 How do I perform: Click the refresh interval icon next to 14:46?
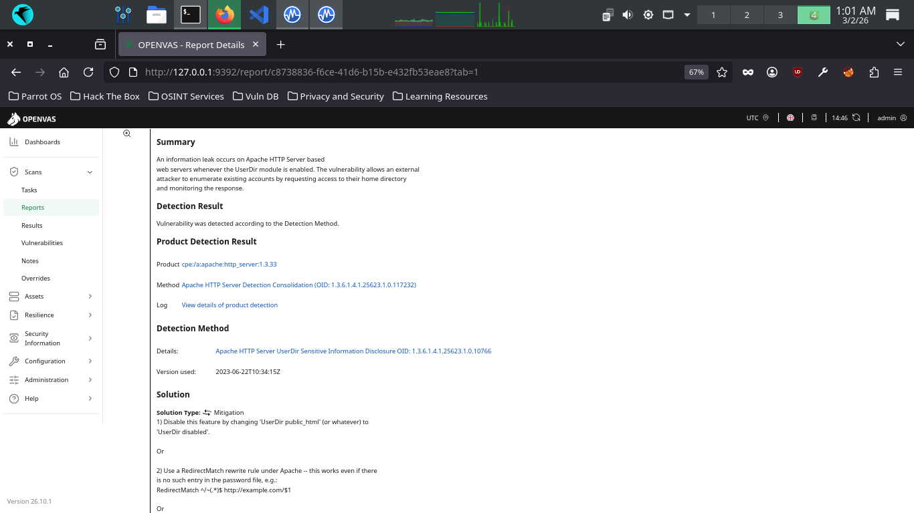point(856,118)
